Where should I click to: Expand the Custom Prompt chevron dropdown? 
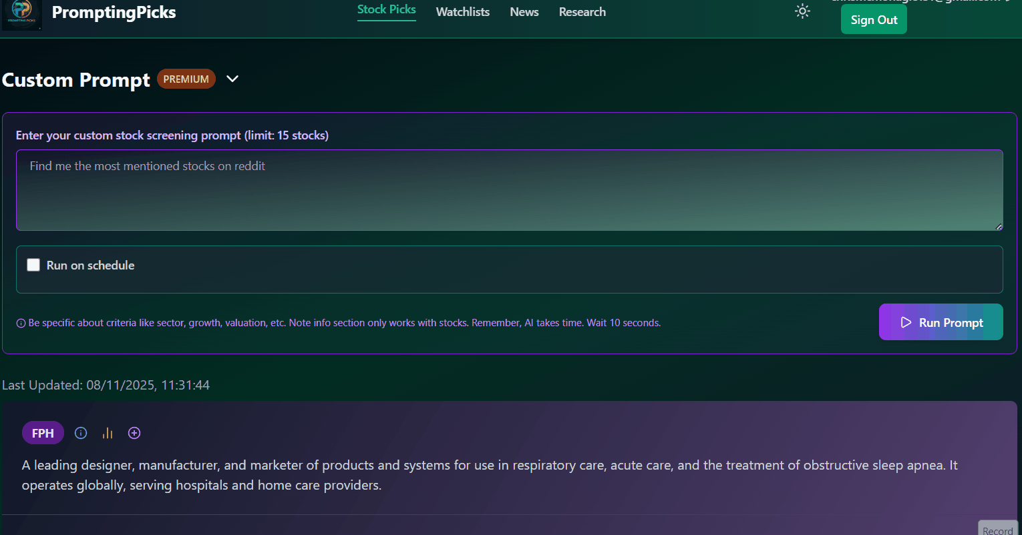pos(232,79)
